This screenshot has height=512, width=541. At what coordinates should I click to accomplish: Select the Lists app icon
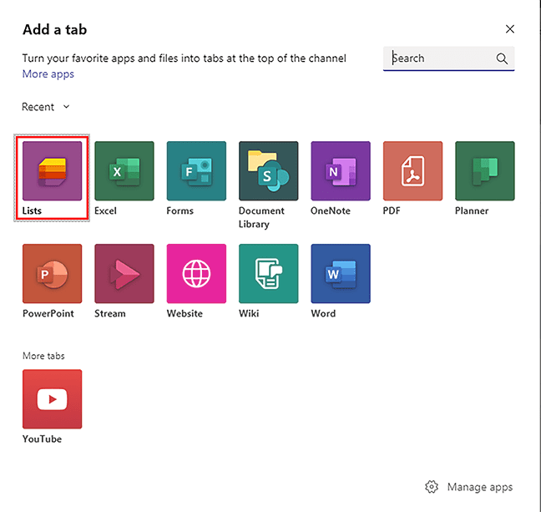pyautogui.click(x=52, y=171)
